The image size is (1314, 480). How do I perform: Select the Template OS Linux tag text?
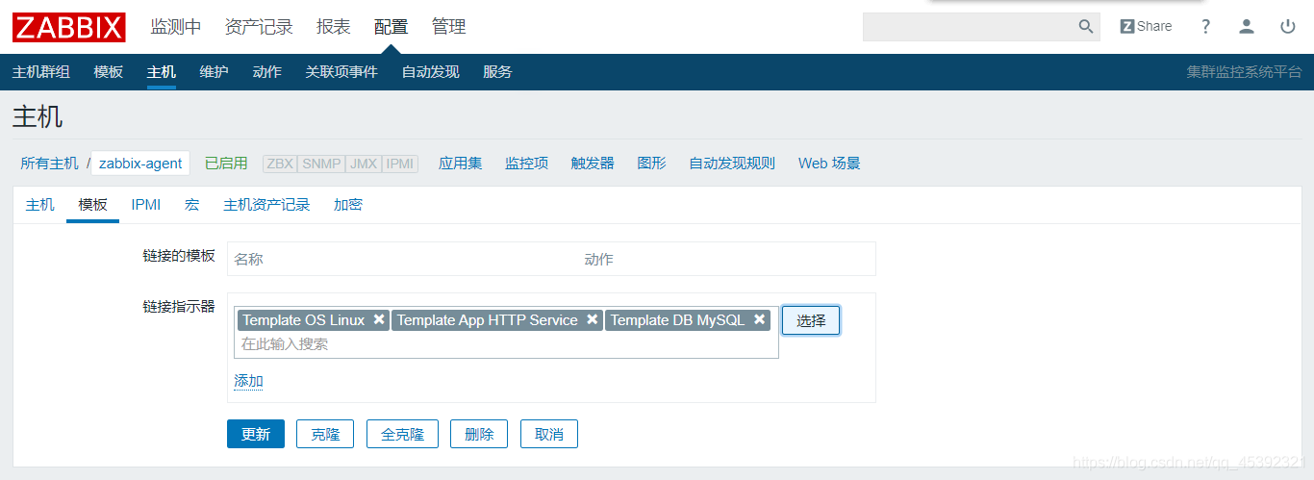pos(304,320)
